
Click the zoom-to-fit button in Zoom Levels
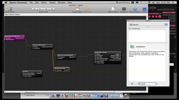(34, 9)
